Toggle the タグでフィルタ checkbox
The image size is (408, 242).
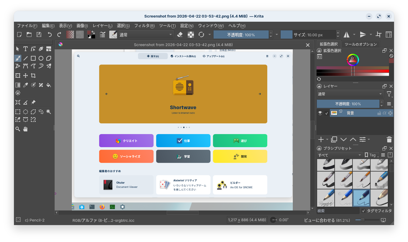[363, 211]
